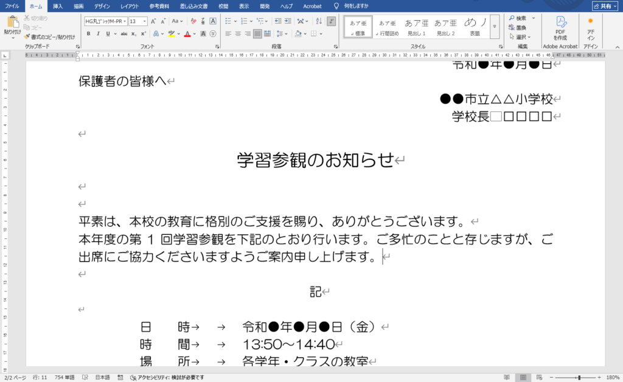Switch to Read Mode view in status bar
Viewport: 623px width, 382px height.
coord(507,377)
